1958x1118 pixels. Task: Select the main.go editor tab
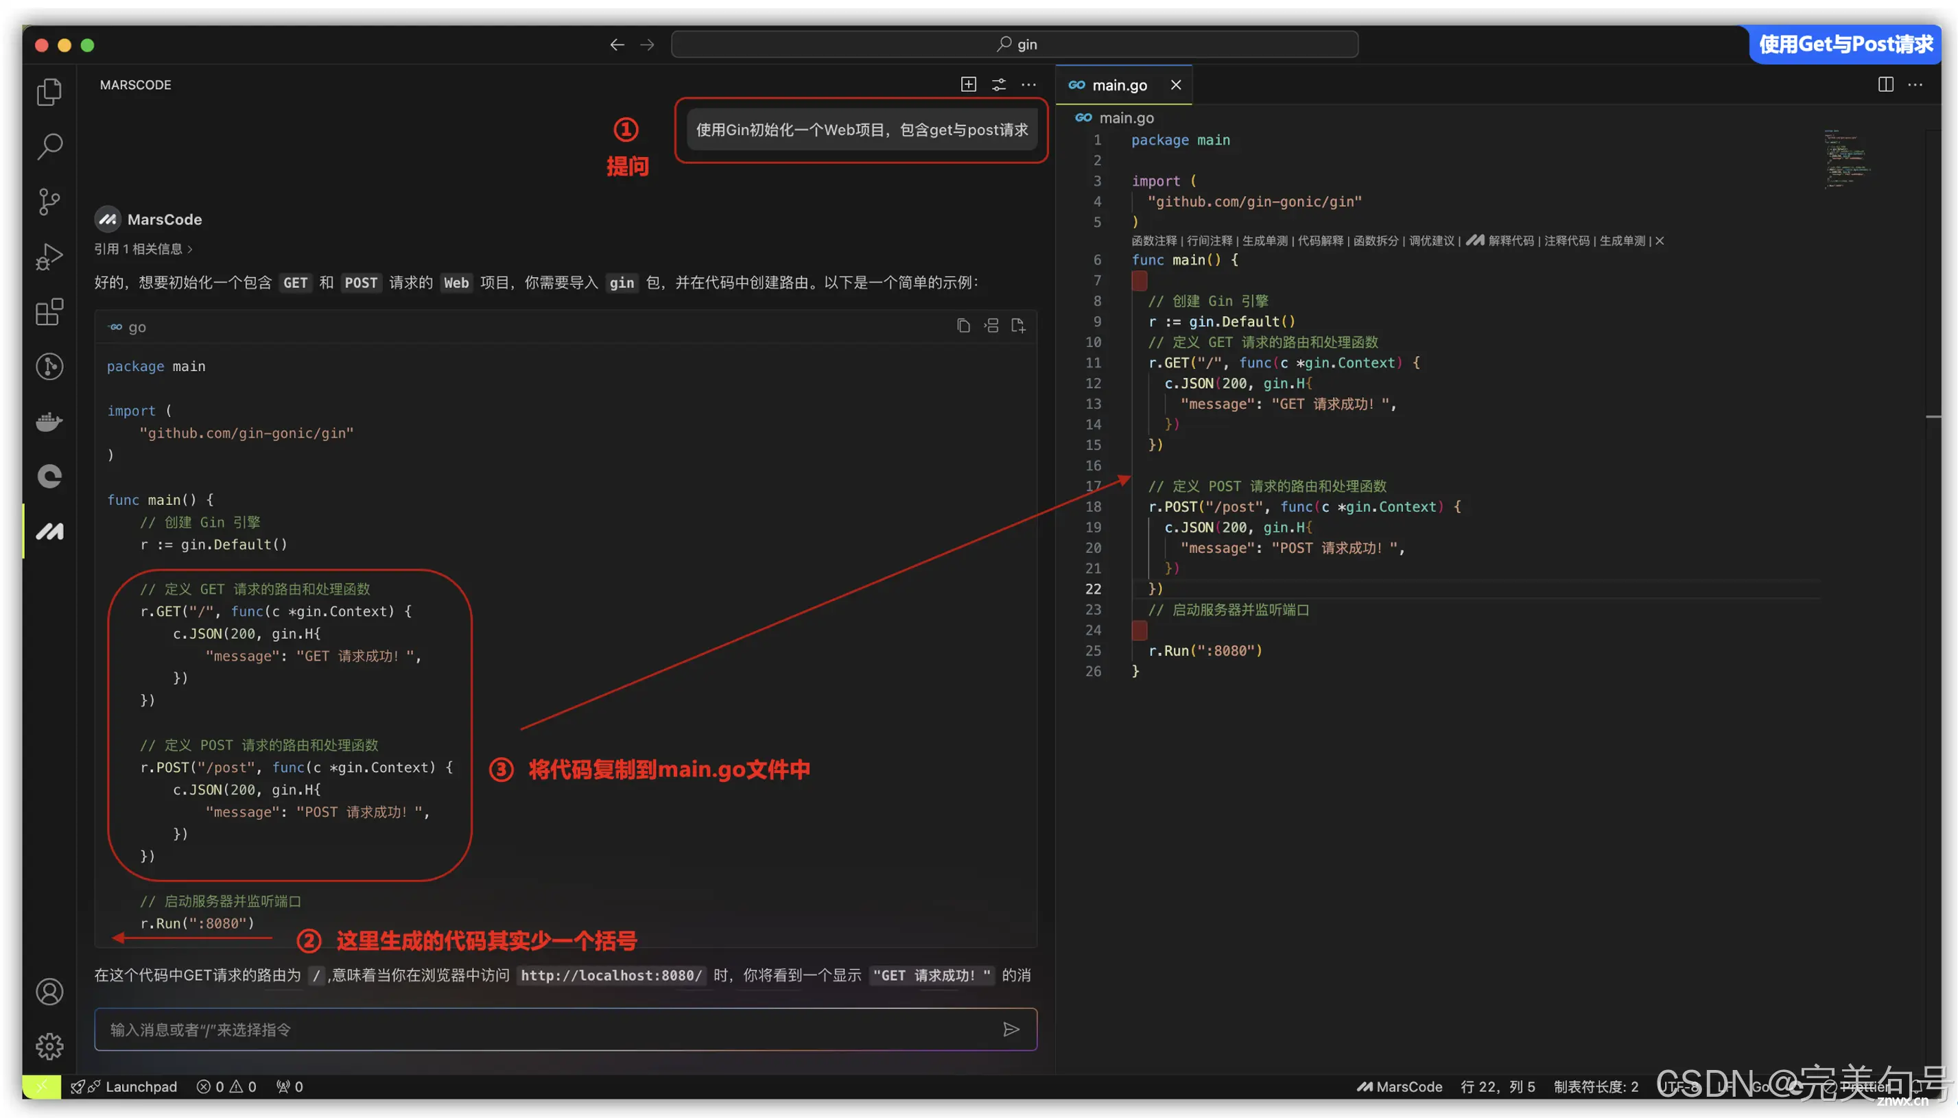click(1123, 85)
